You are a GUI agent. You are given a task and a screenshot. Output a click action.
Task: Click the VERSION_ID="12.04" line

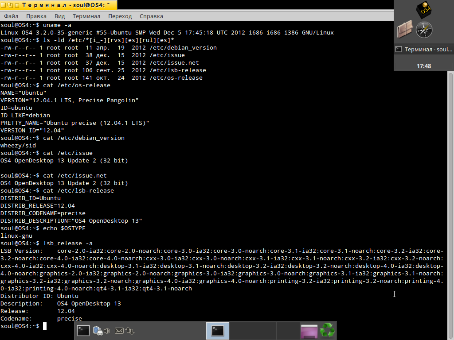click(32, 131)
